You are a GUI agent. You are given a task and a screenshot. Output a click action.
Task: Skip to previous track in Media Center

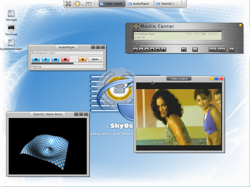click(136, 49)
